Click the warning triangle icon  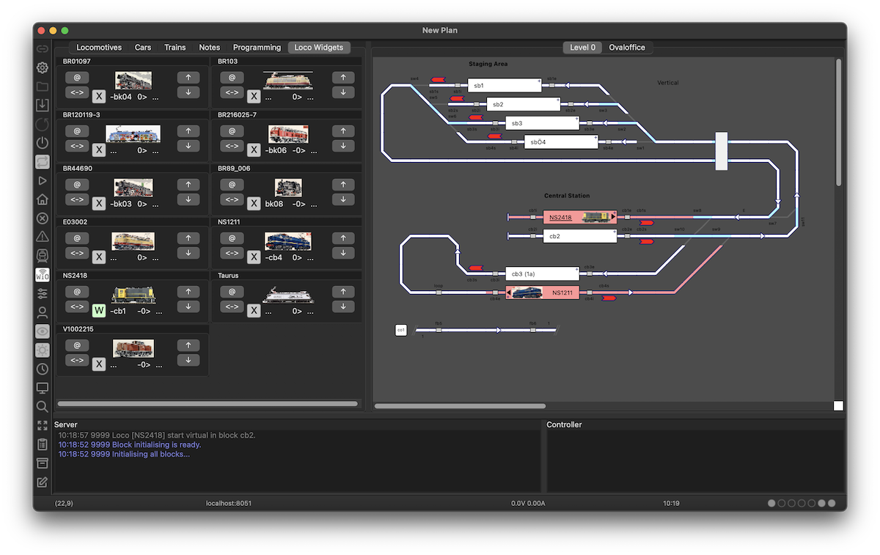[x=43, y=236]
